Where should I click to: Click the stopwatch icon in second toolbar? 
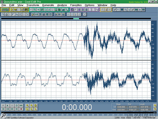pyautogui.click(x=6, y=15)
